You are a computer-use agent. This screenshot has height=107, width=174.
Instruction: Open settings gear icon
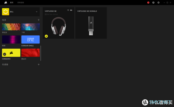pyautogui.click(x=158, y=3)
